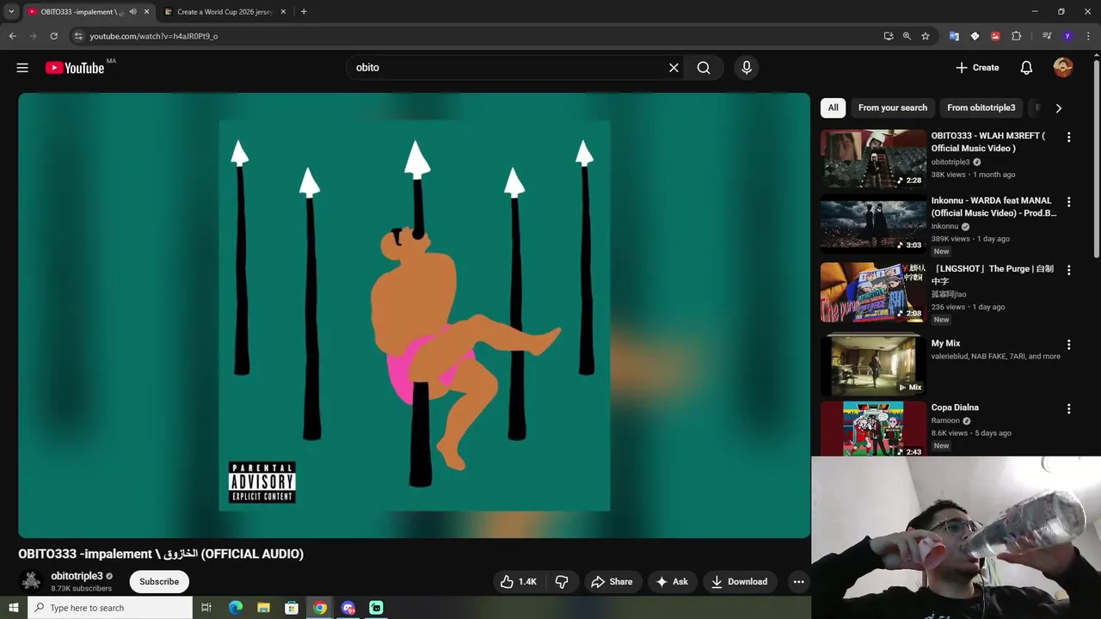Like the video (1.4K)
Image resolution: width=1101 pixels, height=619 pixels.
click(x=519, y=582)
